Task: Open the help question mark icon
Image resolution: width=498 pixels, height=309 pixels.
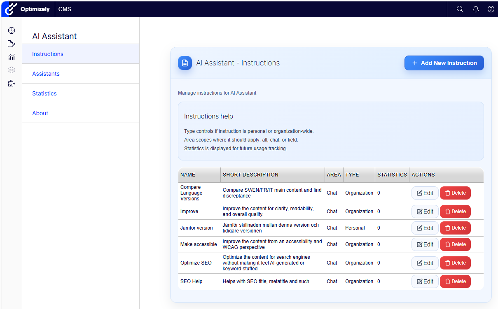Action: click(x=491, y=9)
